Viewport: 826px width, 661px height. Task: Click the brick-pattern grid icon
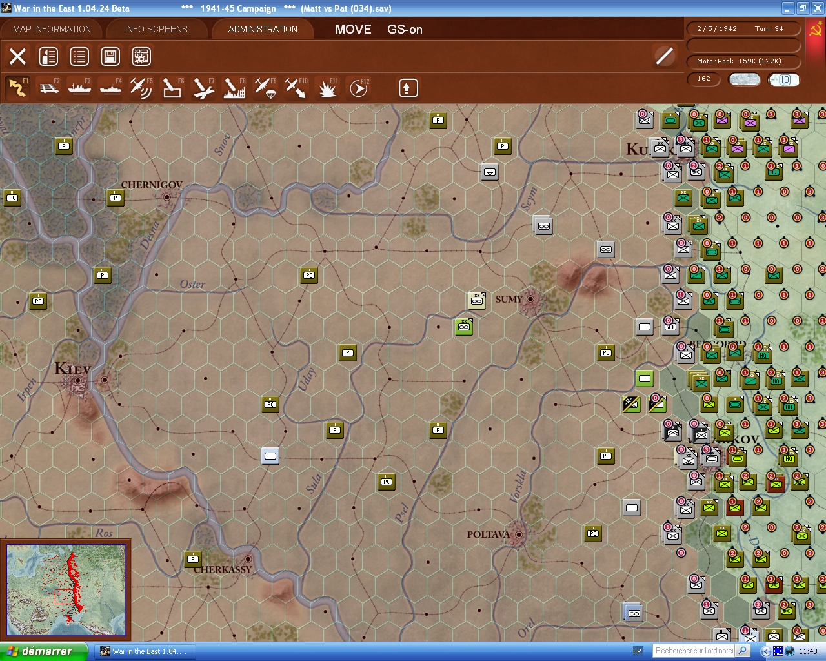tap(141, 56)
